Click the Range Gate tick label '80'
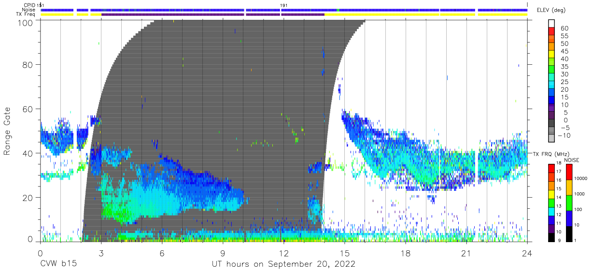The image size is (593, 274). [28, 64]
